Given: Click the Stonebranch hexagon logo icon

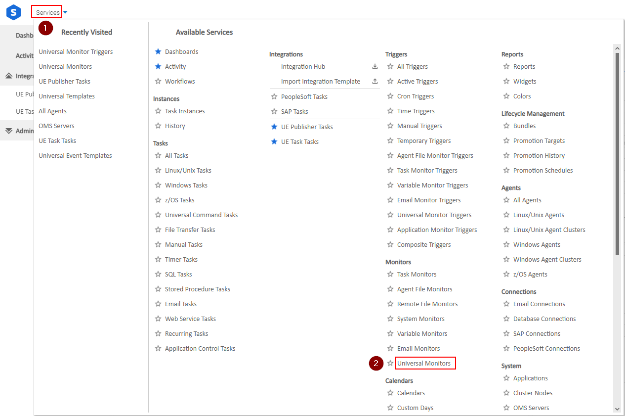Looking at the screenshot, I should 13,12.
